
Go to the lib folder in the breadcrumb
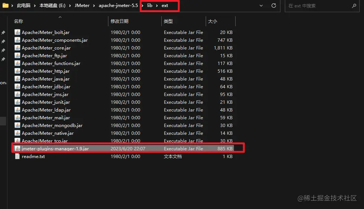[x=150, y=6]
